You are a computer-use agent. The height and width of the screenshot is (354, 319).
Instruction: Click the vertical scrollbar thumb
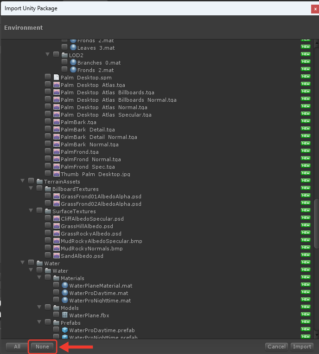(x=317, y=223)
